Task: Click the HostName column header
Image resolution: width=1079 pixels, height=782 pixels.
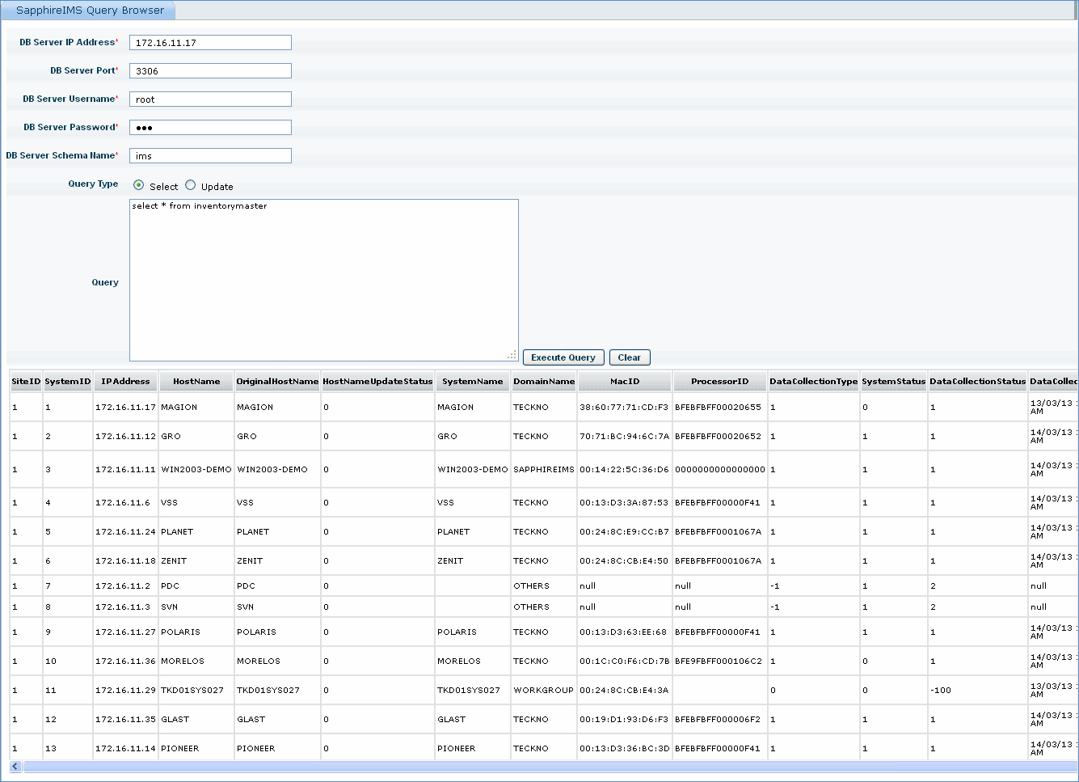Action: point(196,382)
